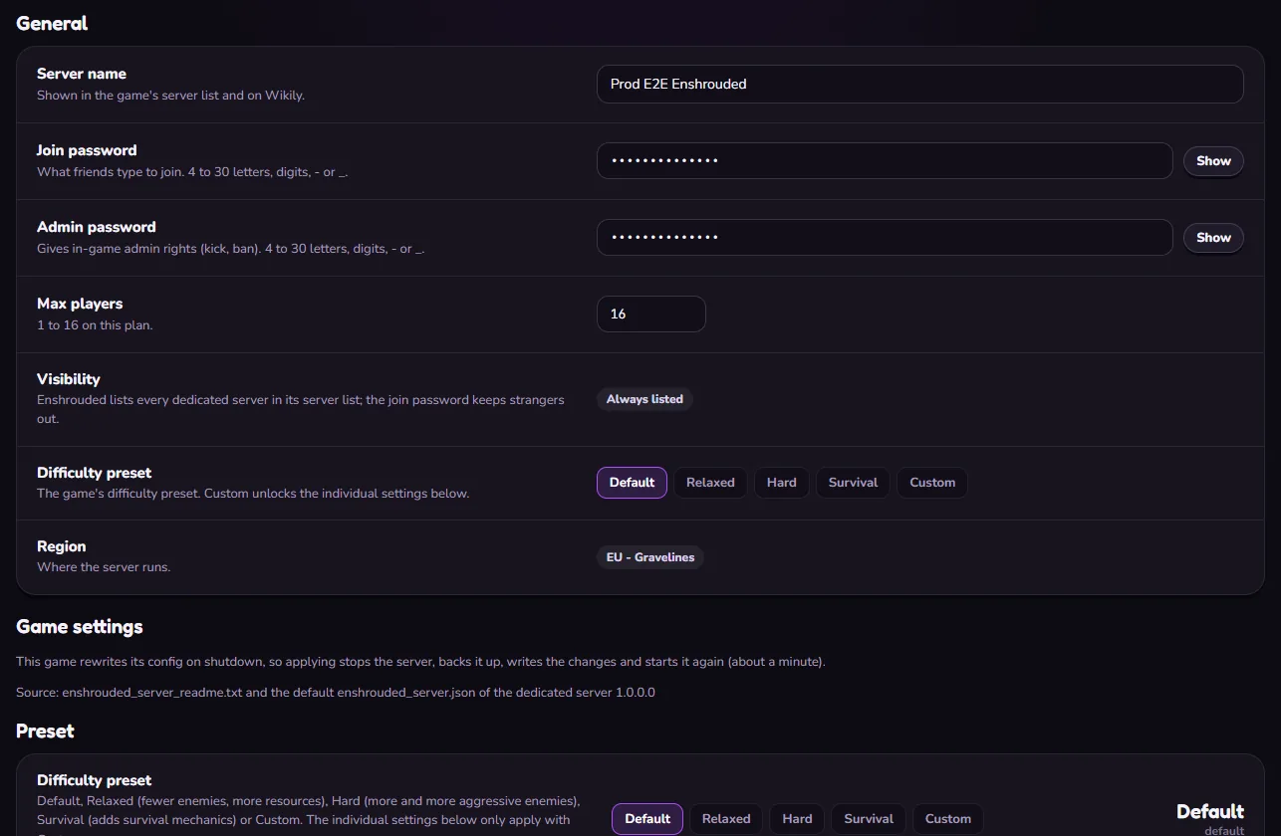Choose Hard in the Preset section
This screenshot has width=1281, height=836.
[x=797, y=819]
